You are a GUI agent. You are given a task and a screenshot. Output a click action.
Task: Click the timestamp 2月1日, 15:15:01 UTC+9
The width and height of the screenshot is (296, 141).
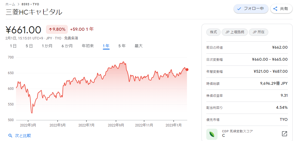pos(25,38)
